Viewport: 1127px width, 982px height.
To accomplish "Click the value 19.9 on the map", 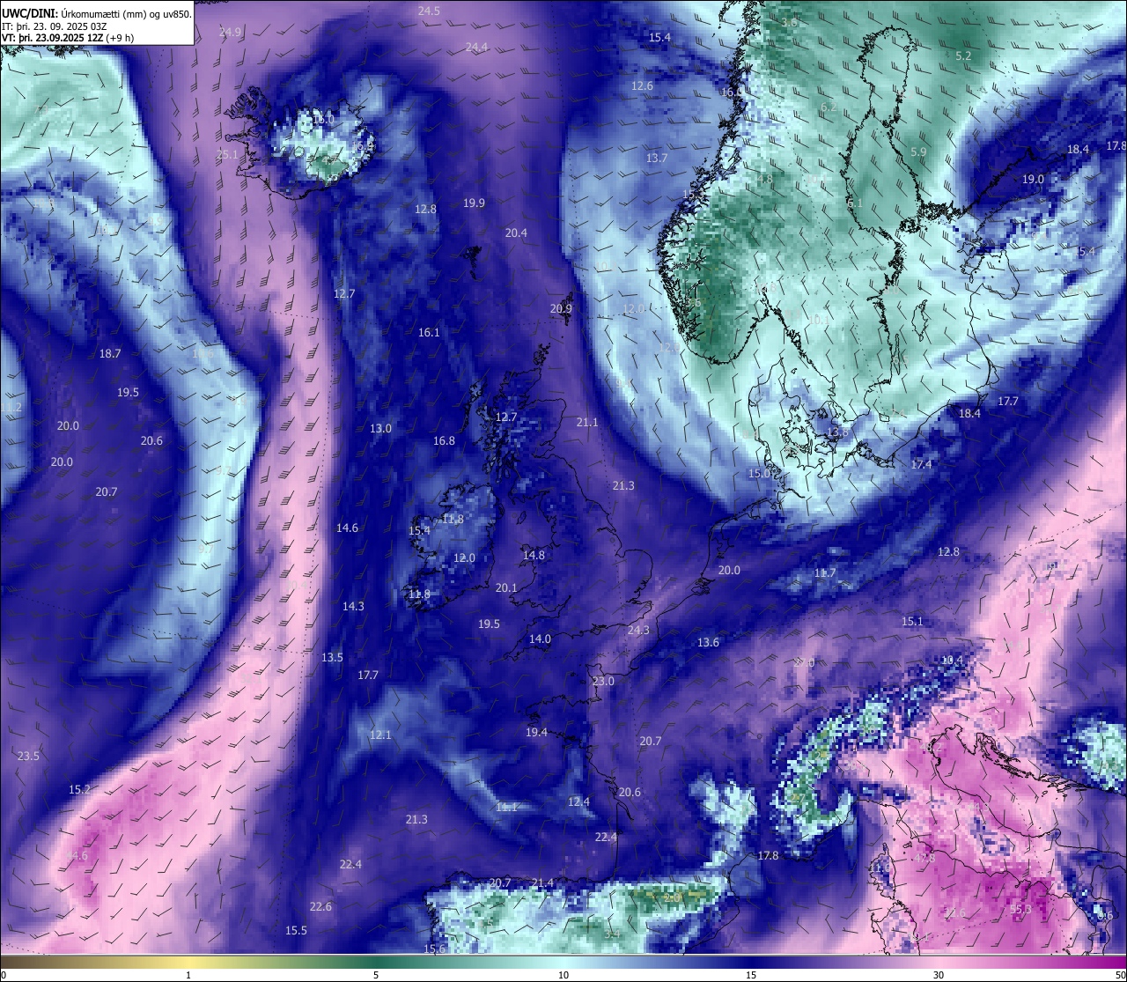I will click(474, 203).
